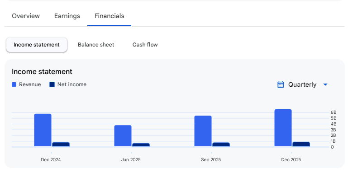Select the Jun 2025 revenue bar
Viewport: 353px width, 177px height.
[x=123, y=136]
